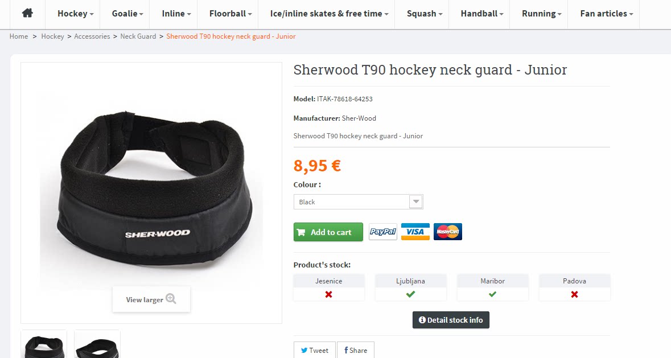Go to the home page icon
The height and width of the screenshot is (358, 671).
[x=27, y=13]
